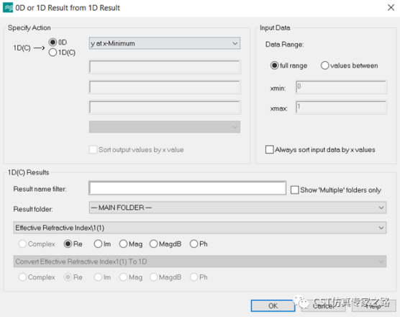Choose the MagdB component option
The width and height of the screenshot is (400, 317).
coord(153,244)
